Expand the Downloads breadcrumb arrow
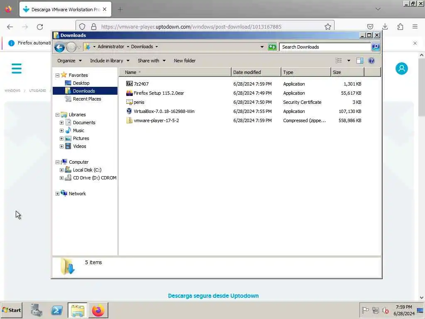The width and height of the screenshot is (425, 319). click(x=156, y=47)
